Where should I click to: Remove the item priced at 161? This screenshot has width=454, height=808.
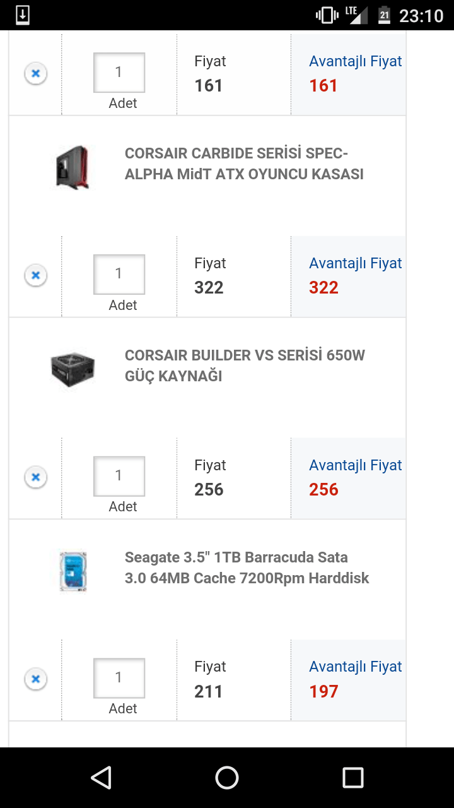[x=36, y=74]
